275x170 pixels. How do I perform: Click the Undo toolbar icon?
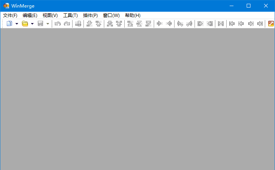click(58, 23)
